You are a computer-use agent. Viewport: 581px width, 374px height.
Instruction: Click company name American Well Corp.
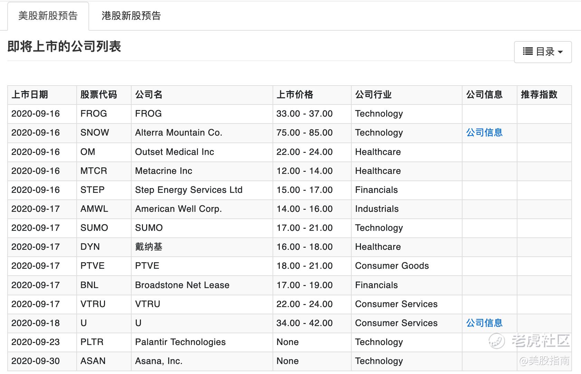(178, 209)
